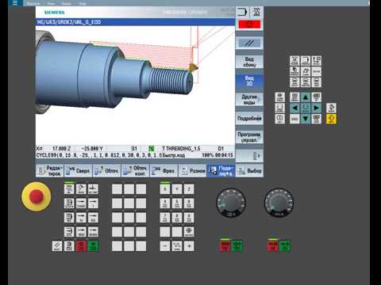The width and height of the screenshot is (381, 285).
Task: Open the hamburger menu at top left
Action: [x=15, y=3]
